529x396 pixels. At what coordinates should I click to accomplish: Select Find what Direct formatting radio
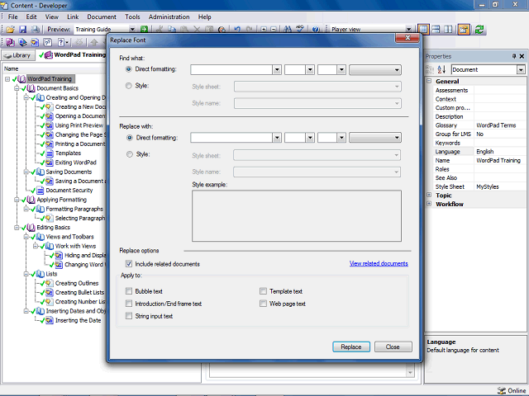[129, 69]
